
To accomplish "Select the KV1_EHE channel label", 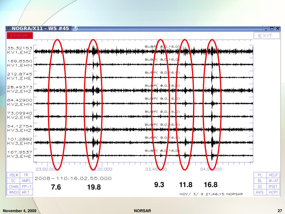I will tap(19, 78).
